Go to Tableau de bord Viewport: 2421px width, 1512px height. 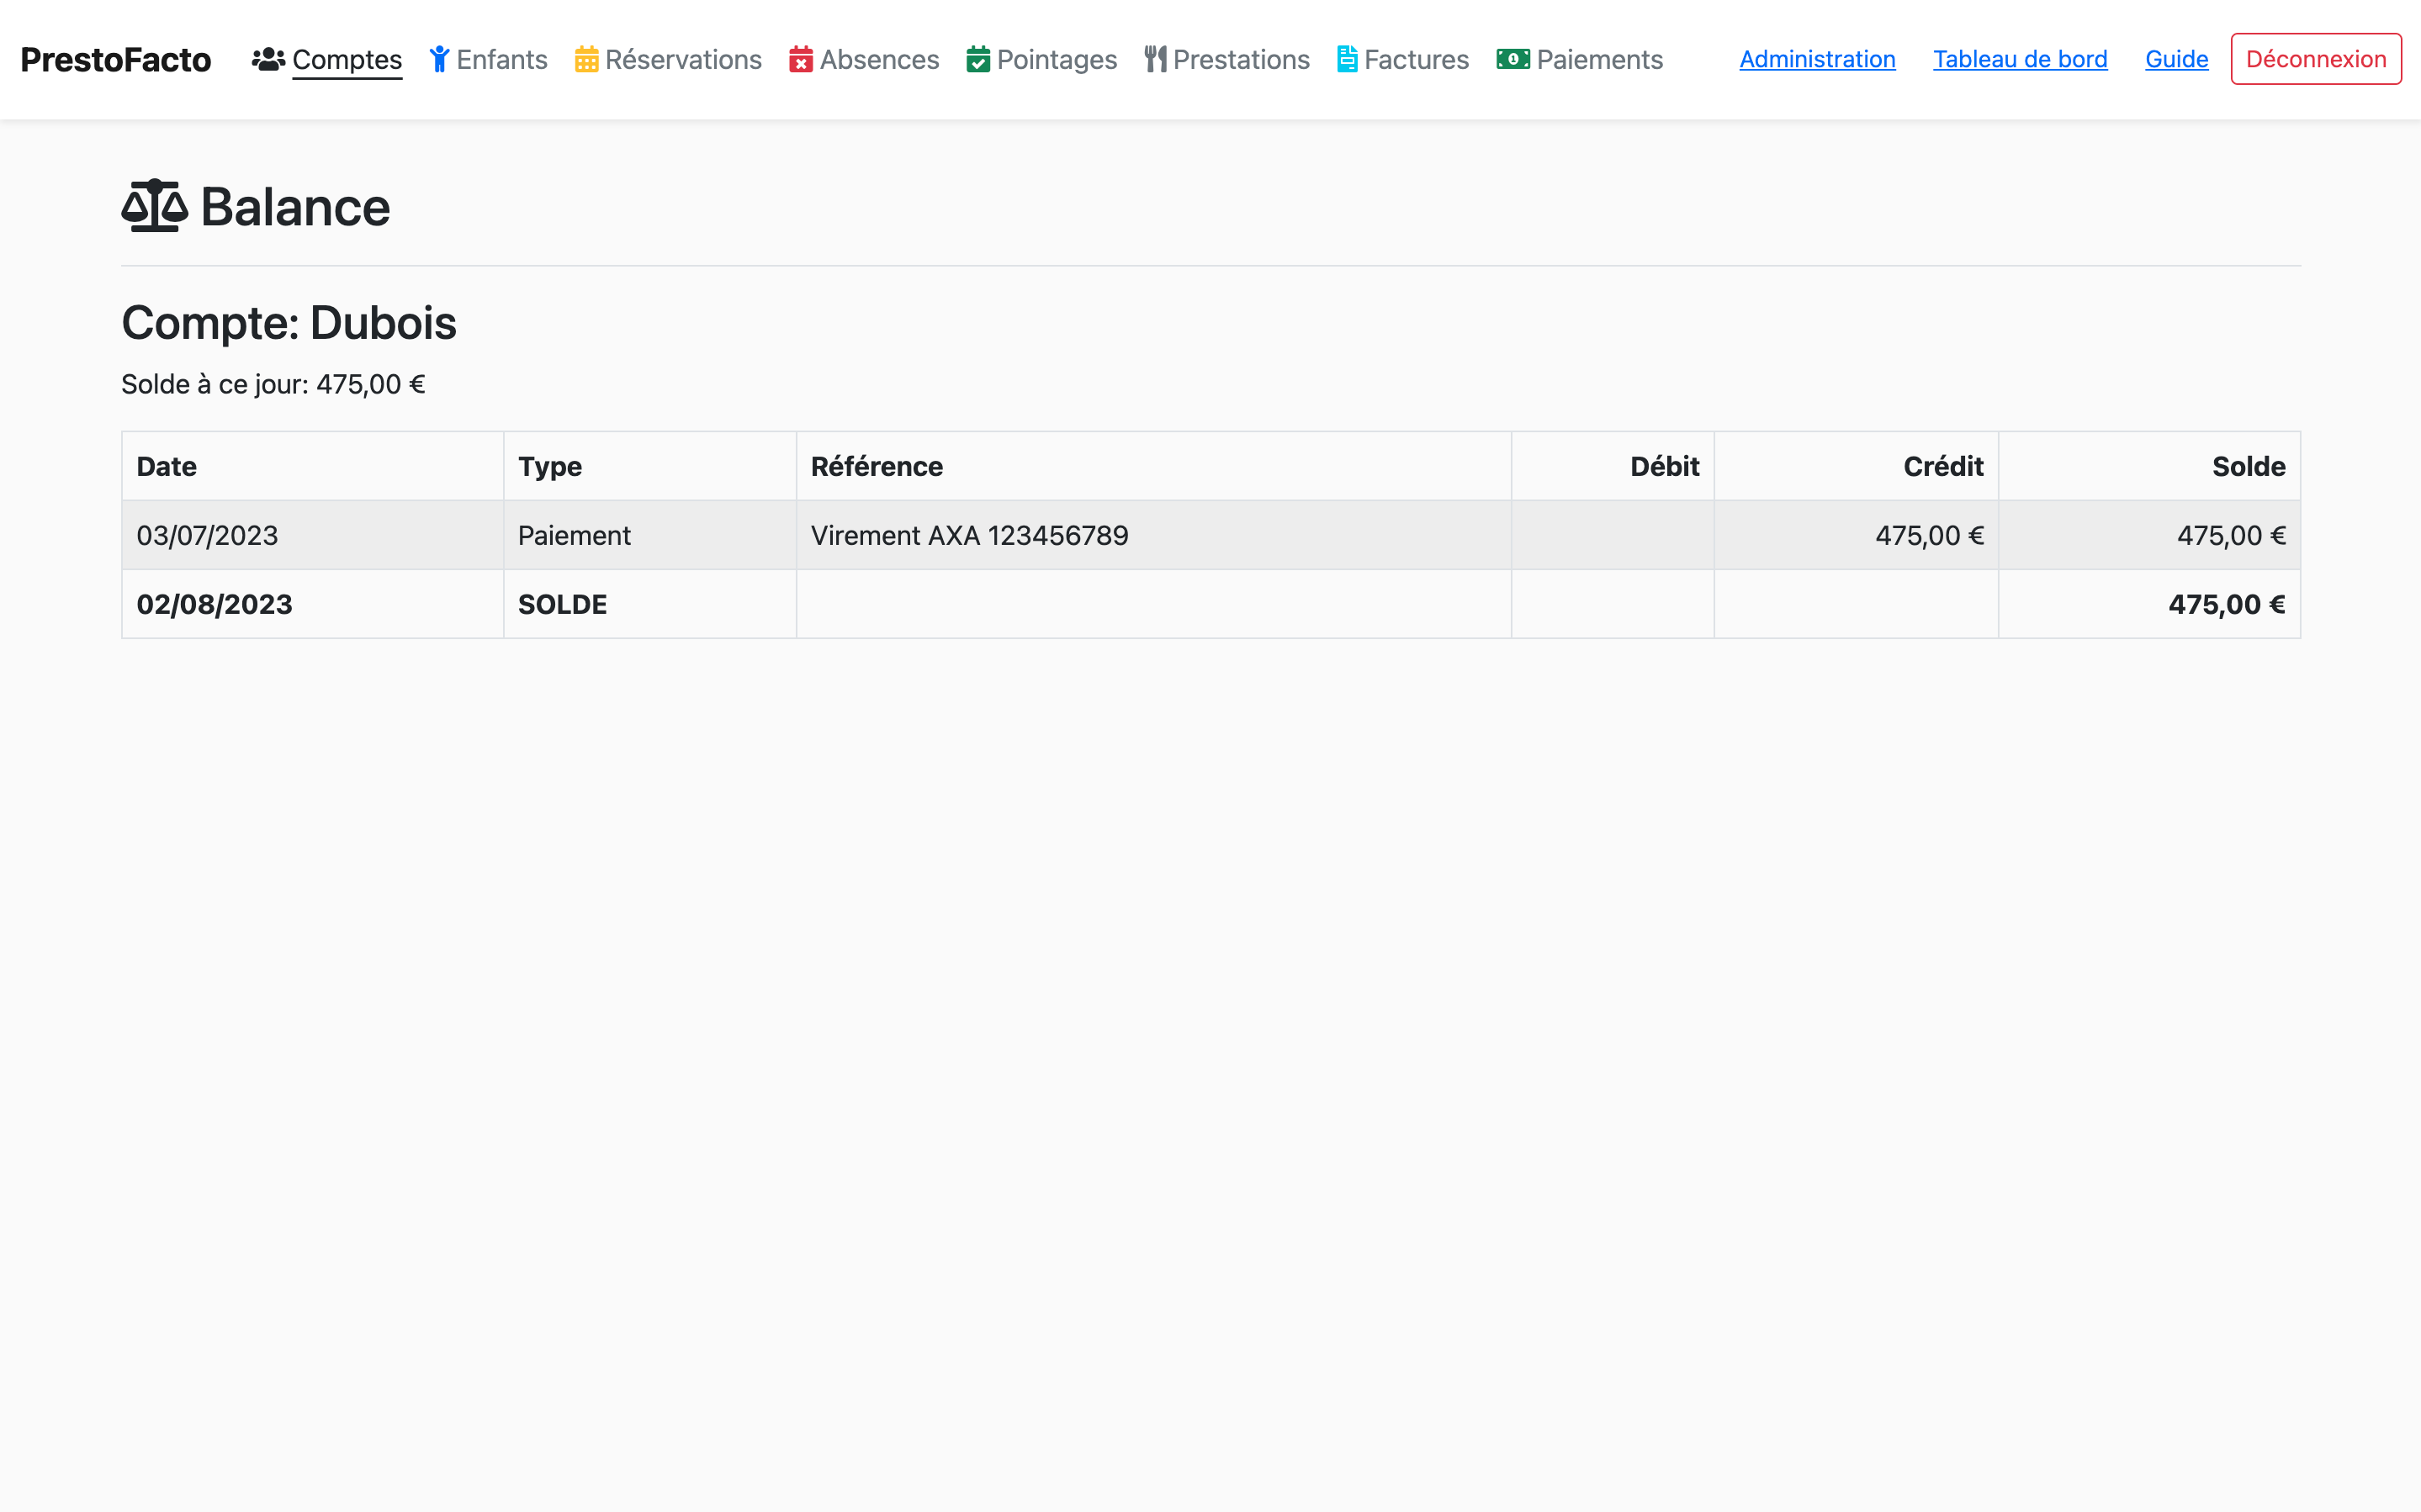tap(2019, 59)
